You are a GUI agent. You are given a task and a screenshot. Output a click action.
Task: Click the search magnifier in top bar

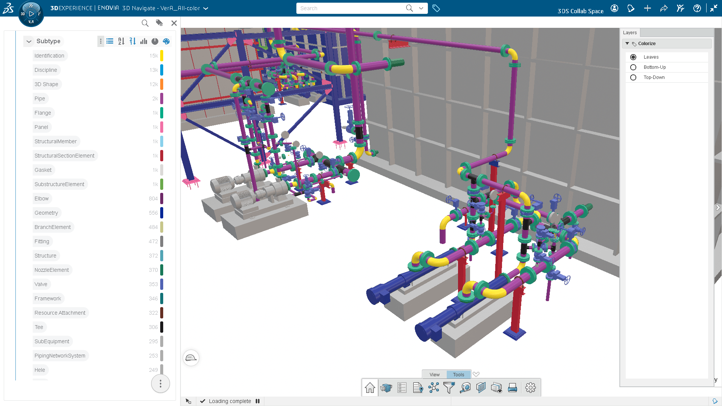[410, 8]
